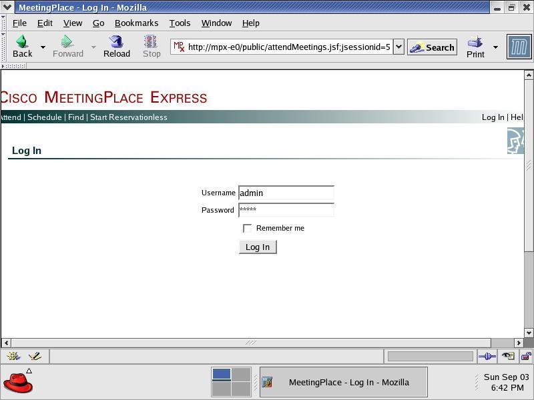Click the Password input field
Screen dimensions: 534x400
286,210
